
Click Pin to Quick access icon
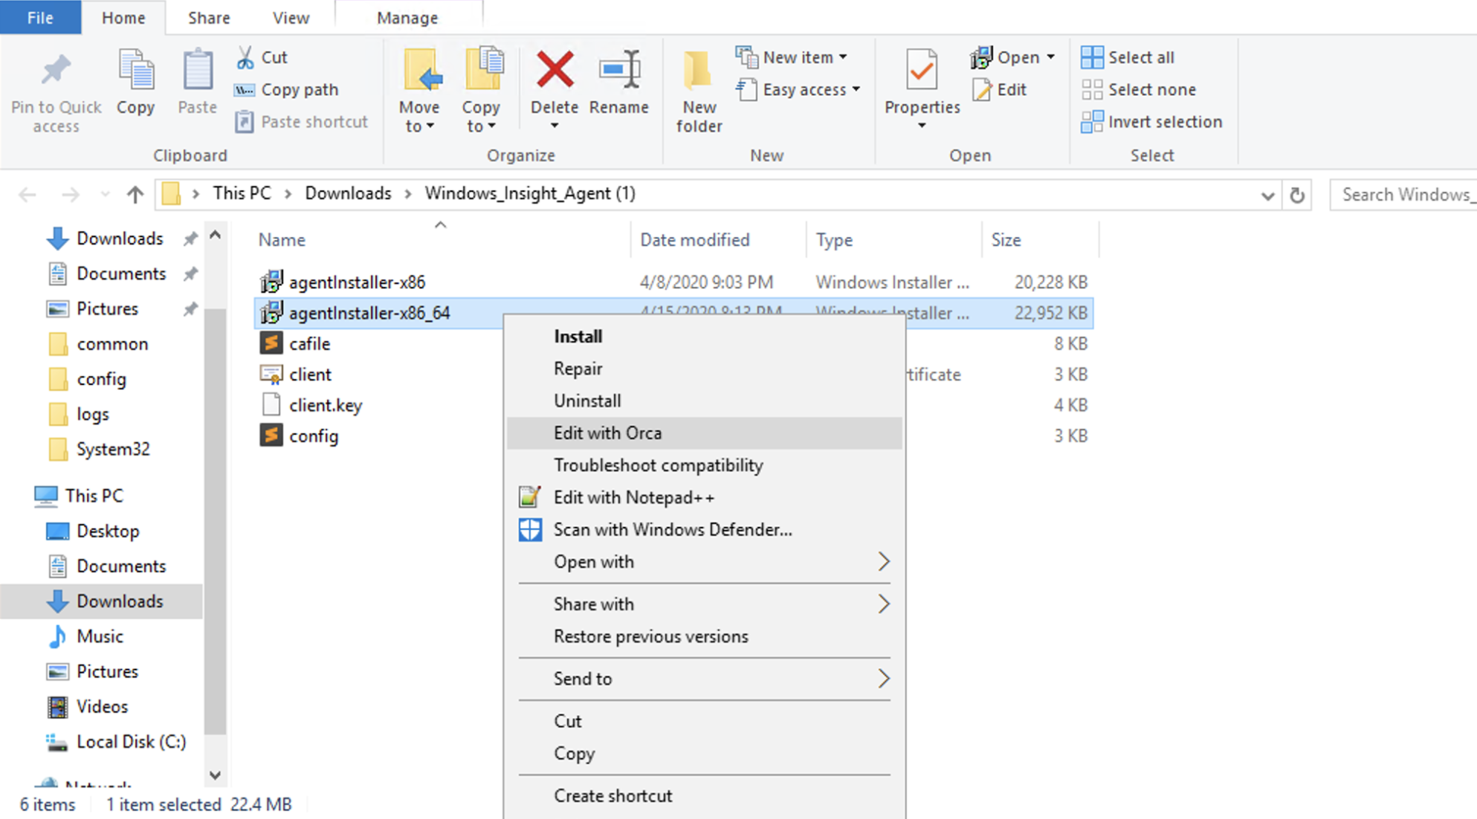pos(56,70)
